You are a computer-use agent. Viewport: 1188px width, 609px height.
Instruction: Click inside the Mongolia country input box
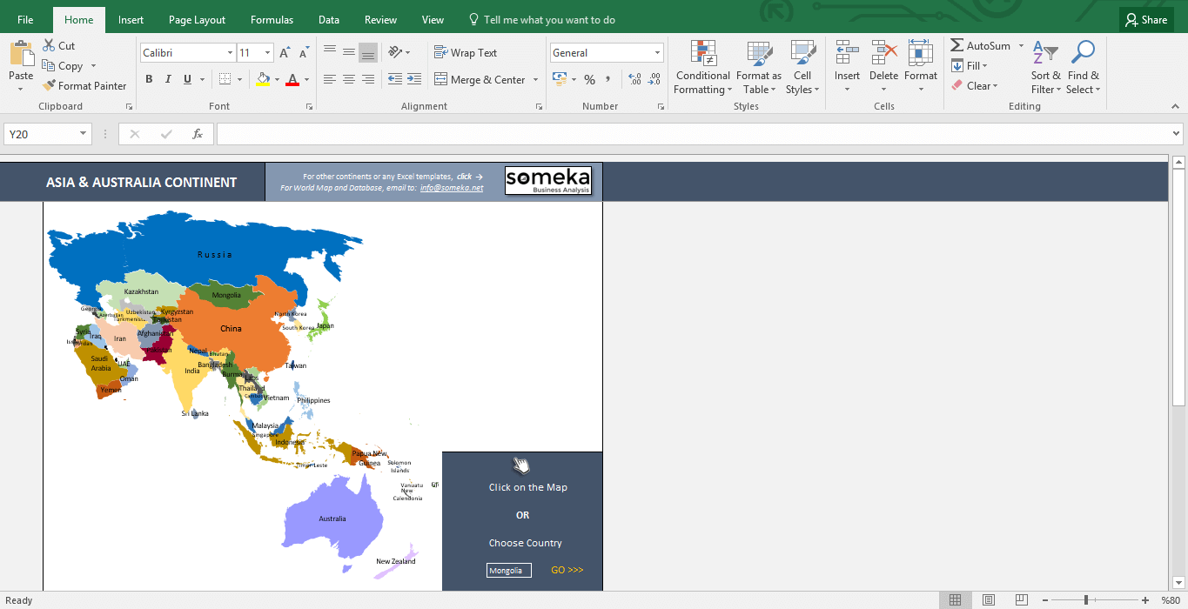(508, 570)
